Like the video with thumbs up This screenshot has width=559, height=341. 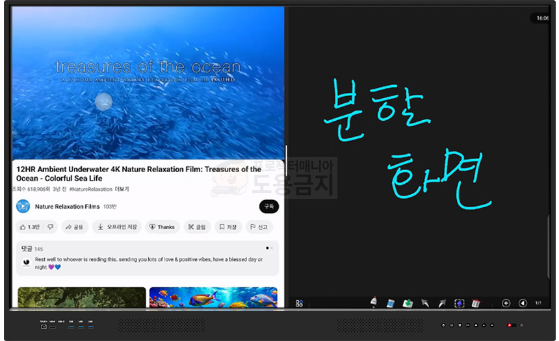30,227
